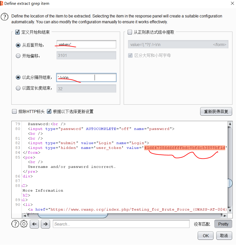
Task: Enable 排除HTTP标头 checkbox
Action: coord(14,112)
